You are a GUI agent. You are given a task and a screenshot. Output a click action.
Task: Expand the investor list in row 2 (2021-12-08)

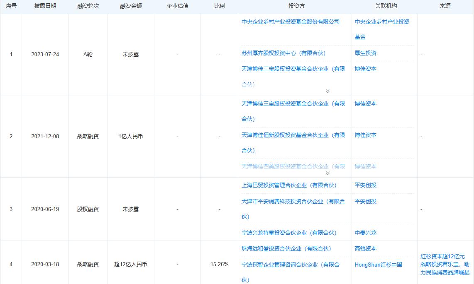pos(327,173)
